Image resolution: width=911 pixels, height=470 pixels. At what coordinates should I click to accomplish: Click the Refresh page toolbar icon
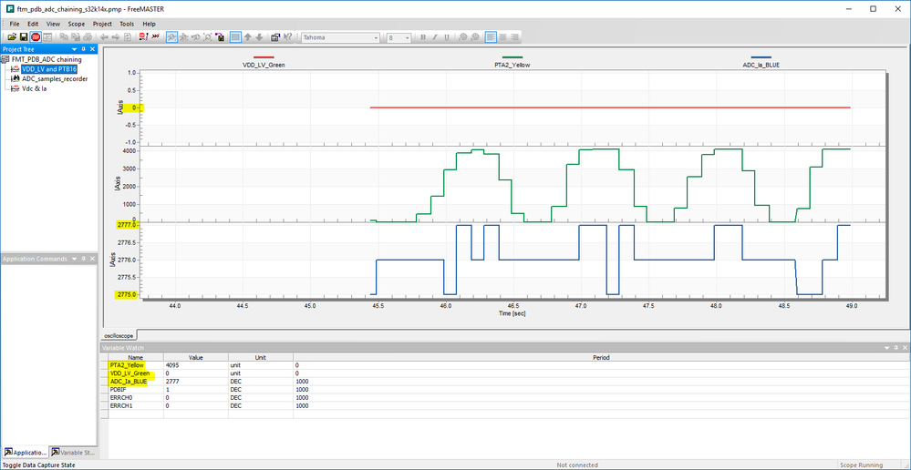pyautogui.click(x=128, y=36)
